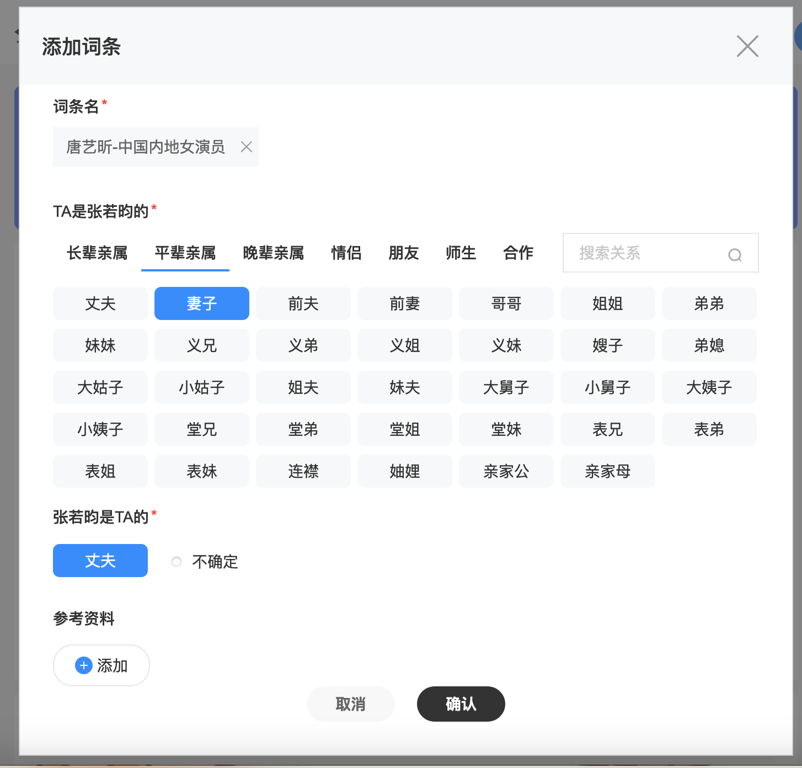The height and width of the screenshot is (768, 802).
Task: Choose 大舅子 as the relation
Action: [506, 387]
